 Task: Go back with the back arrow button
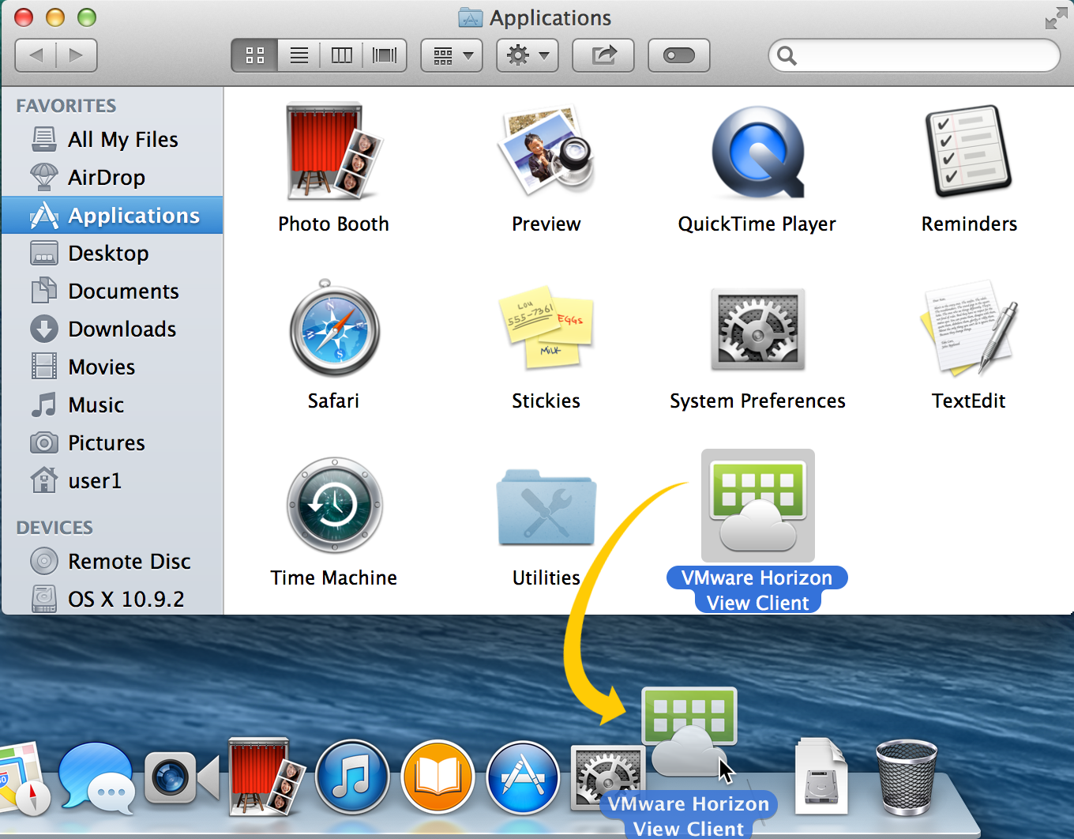[36, 55]
